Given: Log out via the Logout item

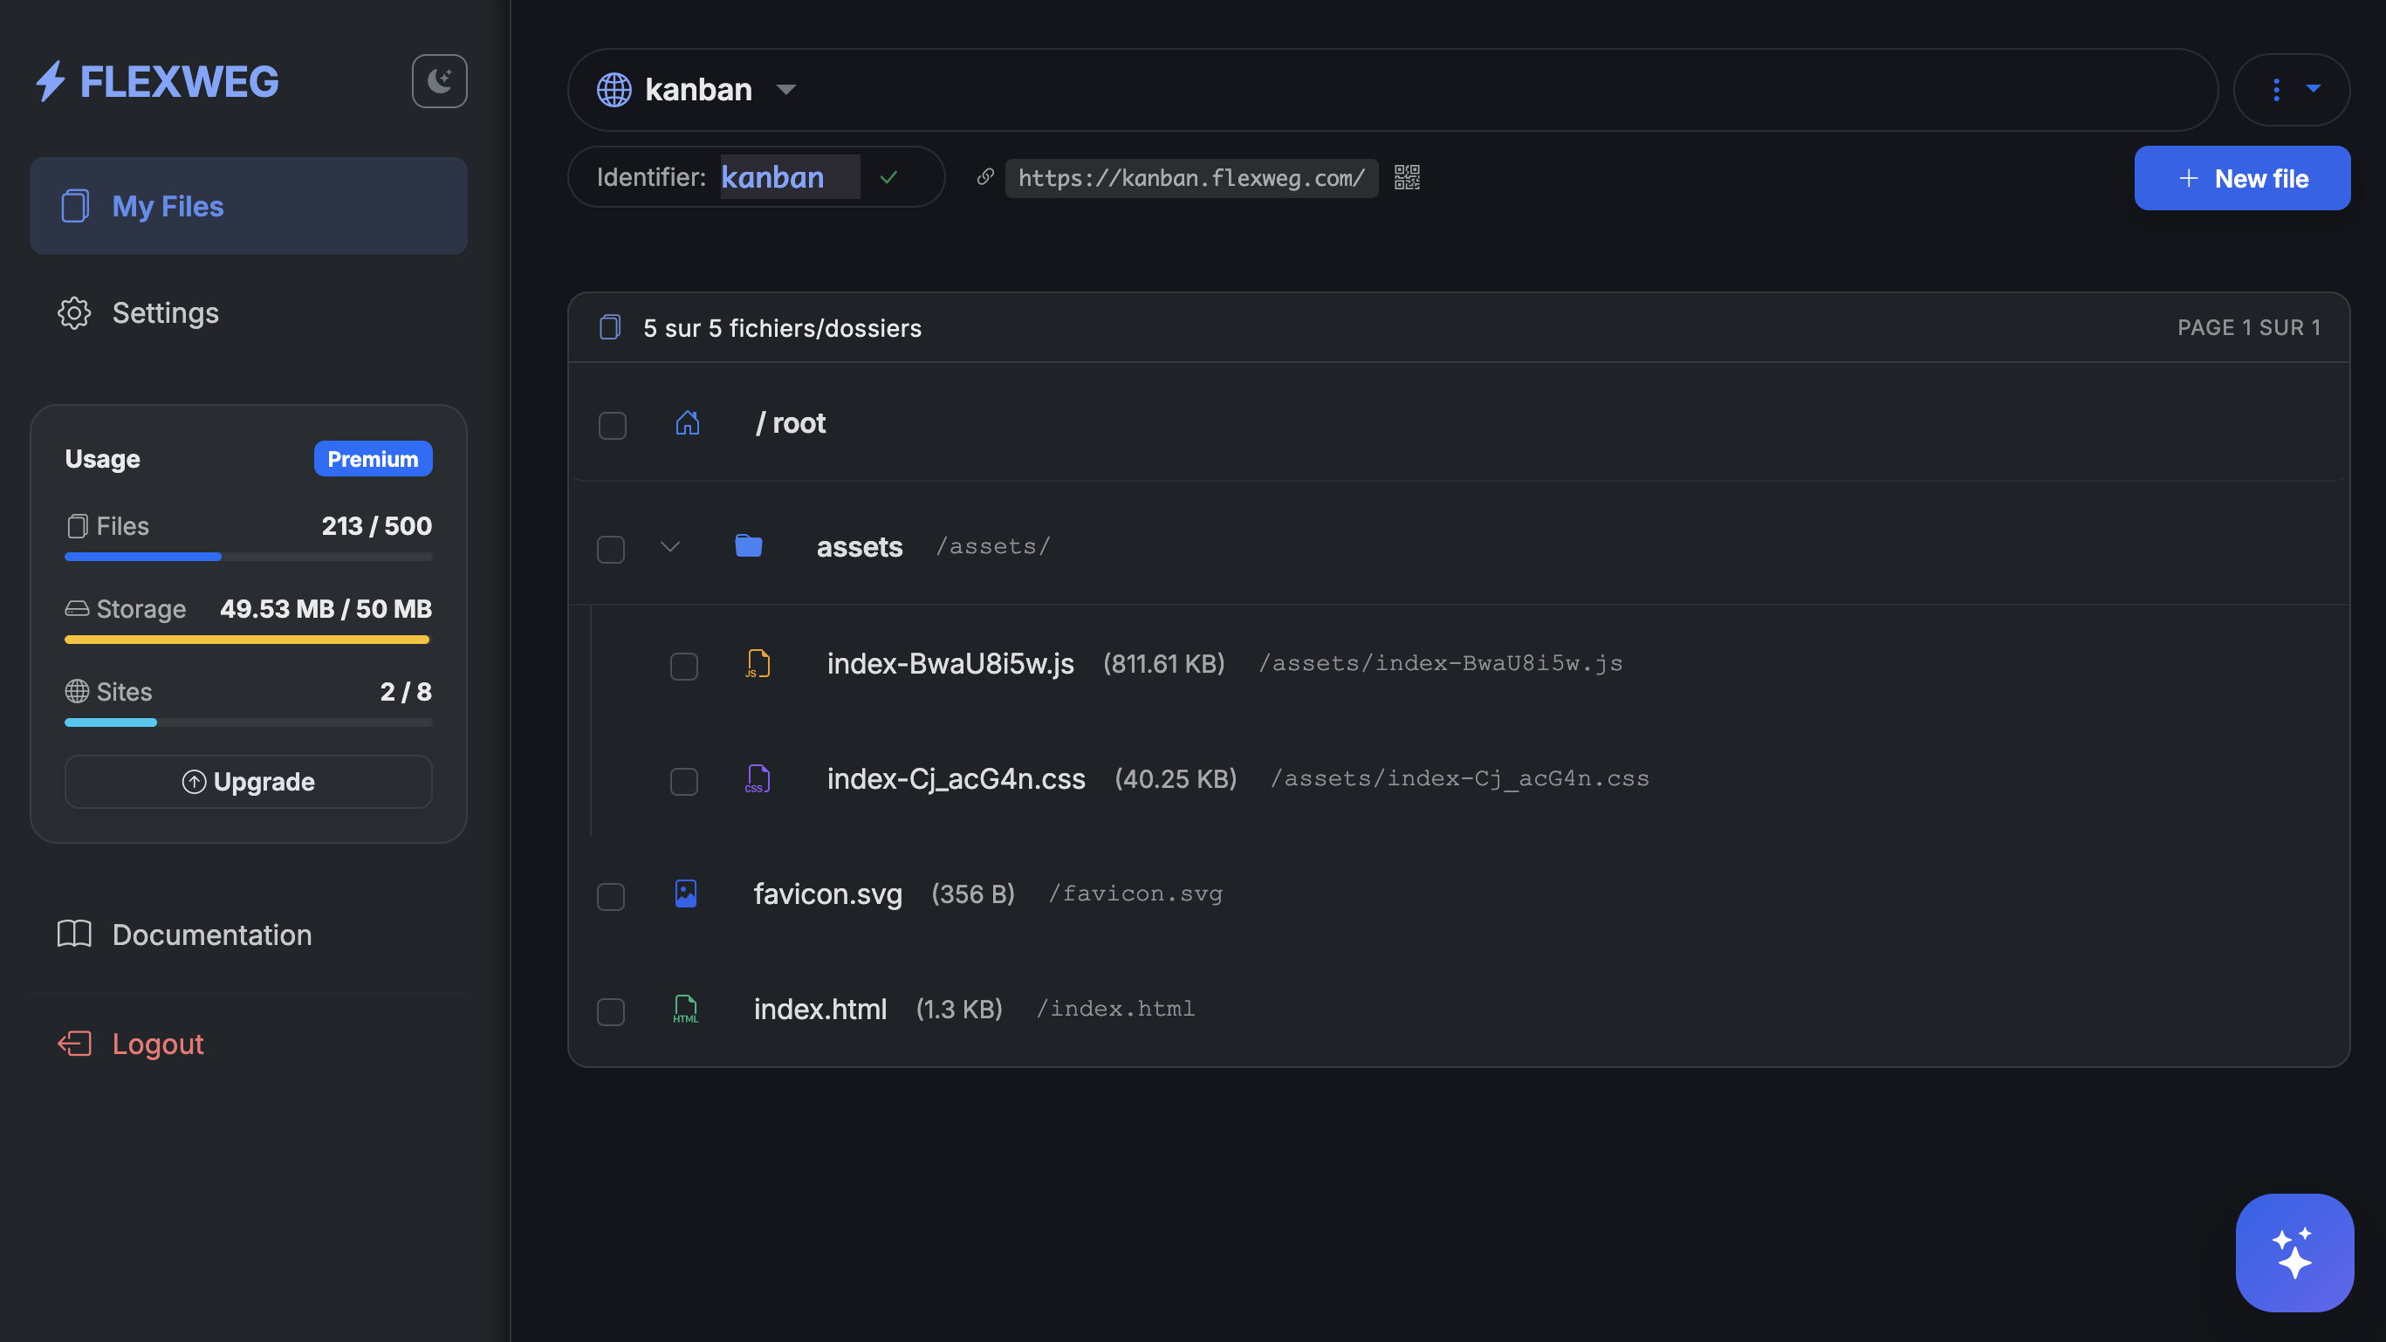Looking at the screenshot, I should pos(248,1044).
